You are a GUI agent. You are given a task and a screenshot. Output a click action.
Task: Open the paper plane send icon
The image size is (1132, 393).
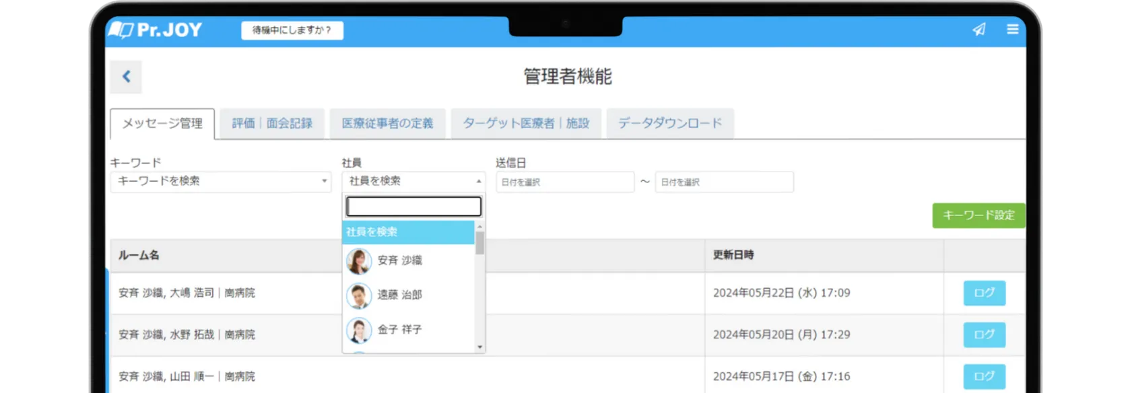pyautogui.click(x=978, y=29)
